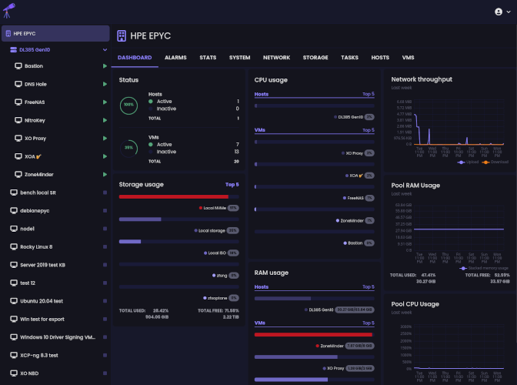
Task: Toggle Upload series in Network throughput legend
Action: point(467,162)
